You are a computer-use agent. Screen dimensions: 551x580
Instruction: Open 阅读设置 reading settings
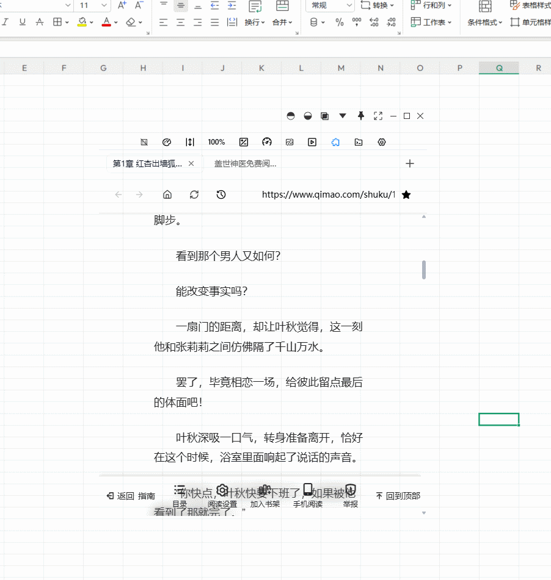(x=222, y=496)
